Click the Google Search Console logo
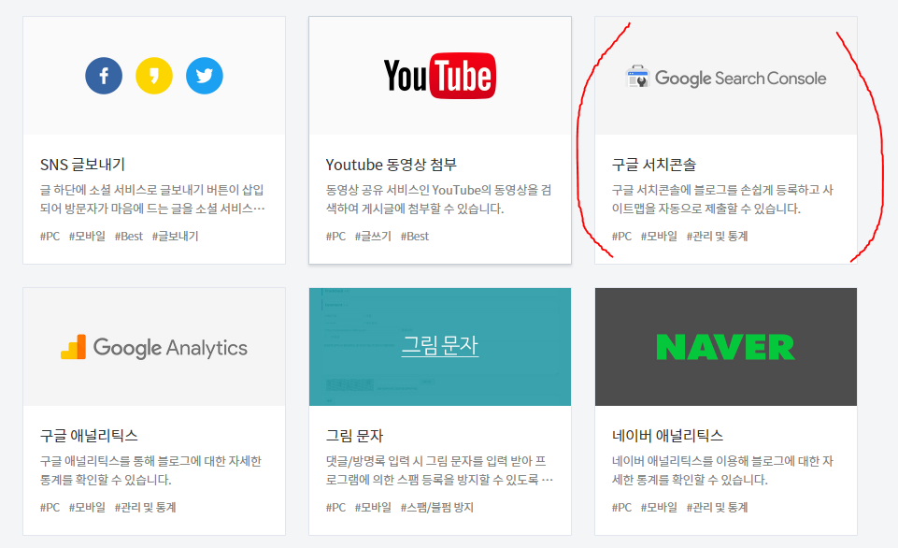Viewport: 898px width, 548px height. (x=726, y=78)
